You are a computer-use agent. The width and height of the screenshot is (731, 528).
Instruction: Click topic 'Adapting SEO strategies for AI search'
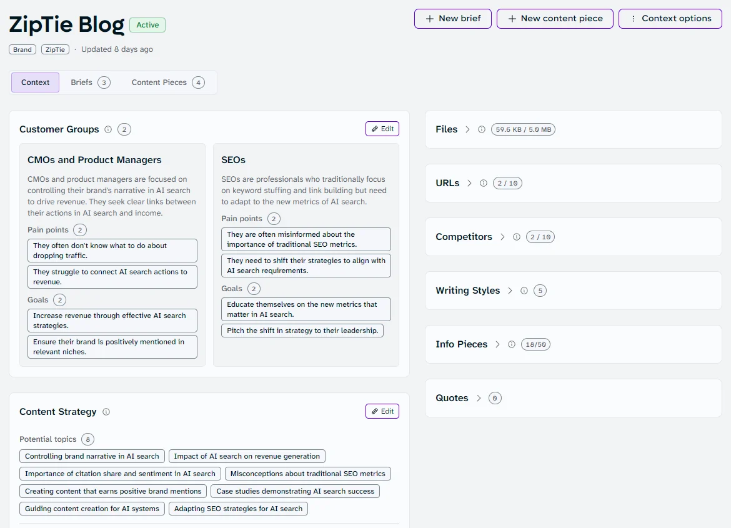238,509
